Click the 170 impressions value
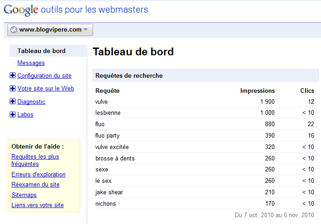This screenshot has width=321, height=224. (x=270, y=203)
